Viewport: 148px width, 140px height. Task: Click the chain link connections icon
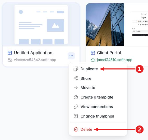point(76,107)
